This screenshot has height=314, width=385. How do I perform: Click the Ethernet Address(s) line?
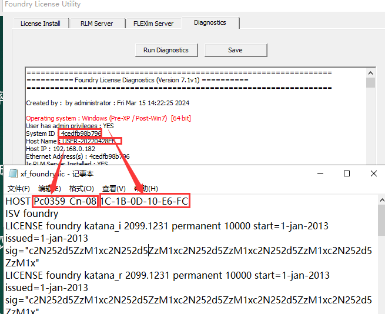78,156
